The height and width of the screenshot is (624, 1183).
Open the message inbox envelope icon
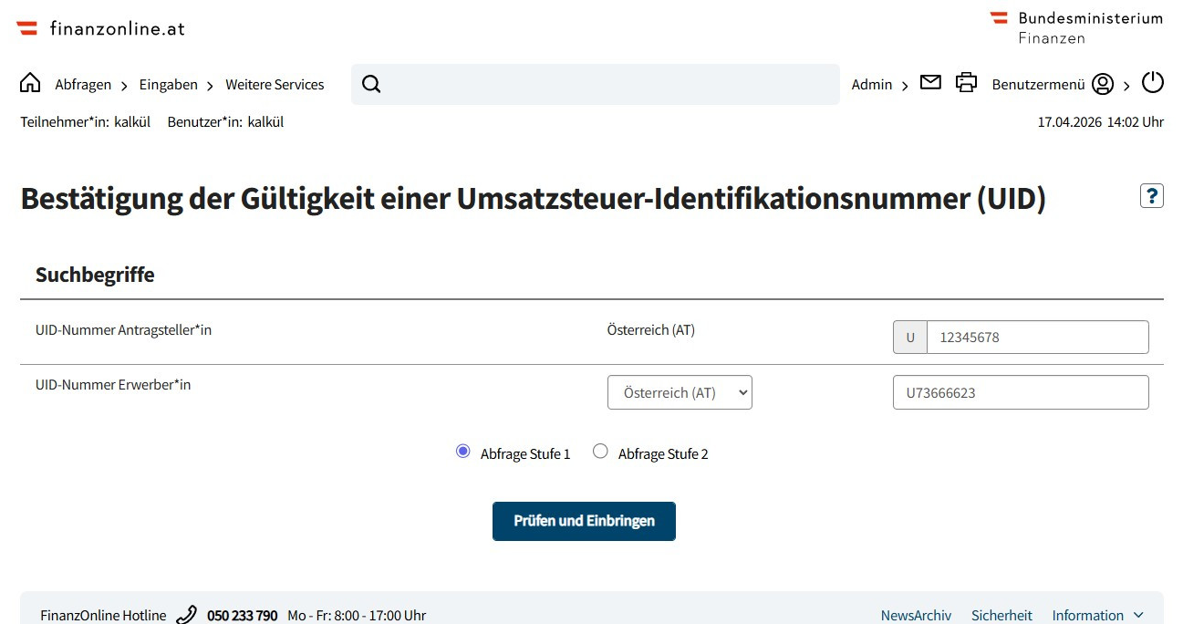930,81
